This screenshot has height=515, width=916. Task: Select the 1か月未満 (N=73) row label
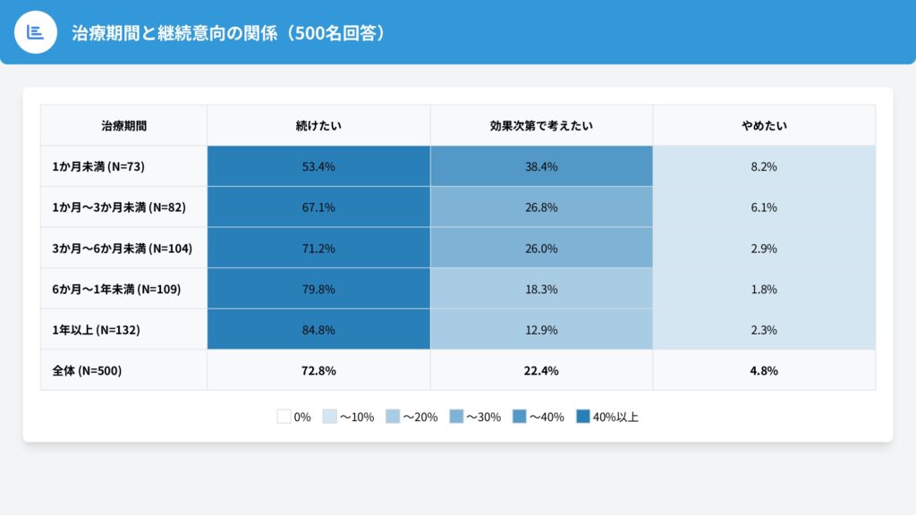point(98,166)
